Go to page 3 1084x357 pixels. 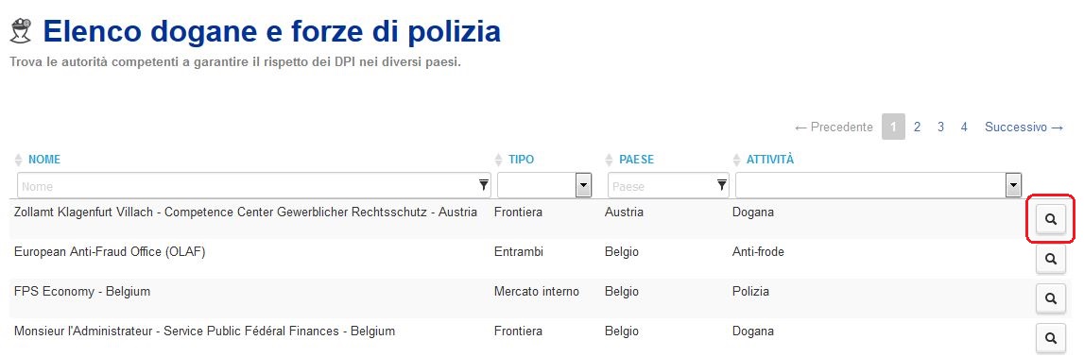[x=941, y=127]
